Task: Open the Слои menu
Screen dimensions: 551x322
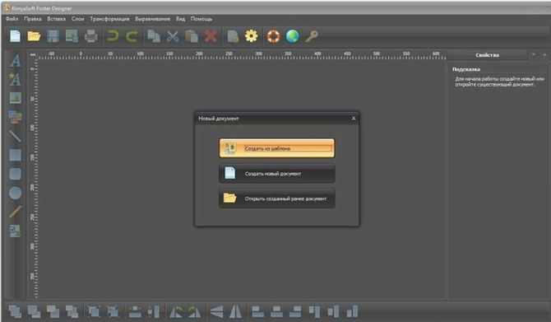Action: 78,19
